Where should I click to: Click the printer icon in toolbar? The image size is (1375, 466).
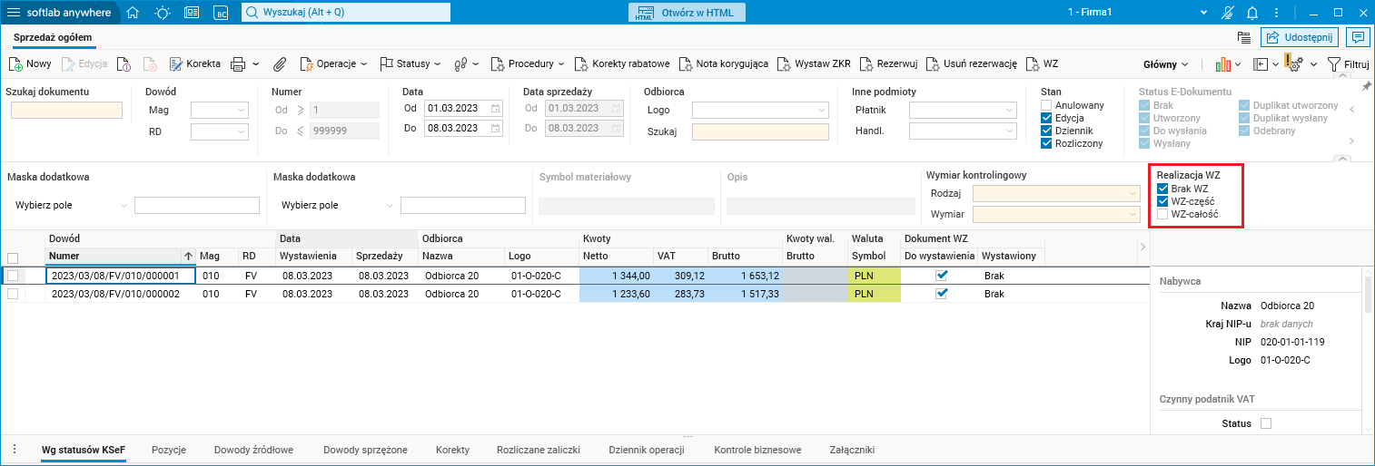(x=238, y=64)
